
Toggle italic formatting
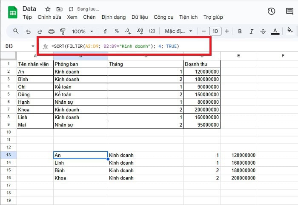(251, 31)
